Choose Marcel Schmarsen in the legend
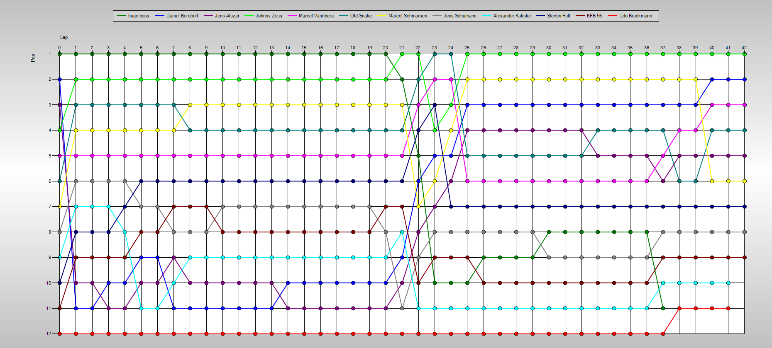The image size is (772, 348). (x=402, y=16)
